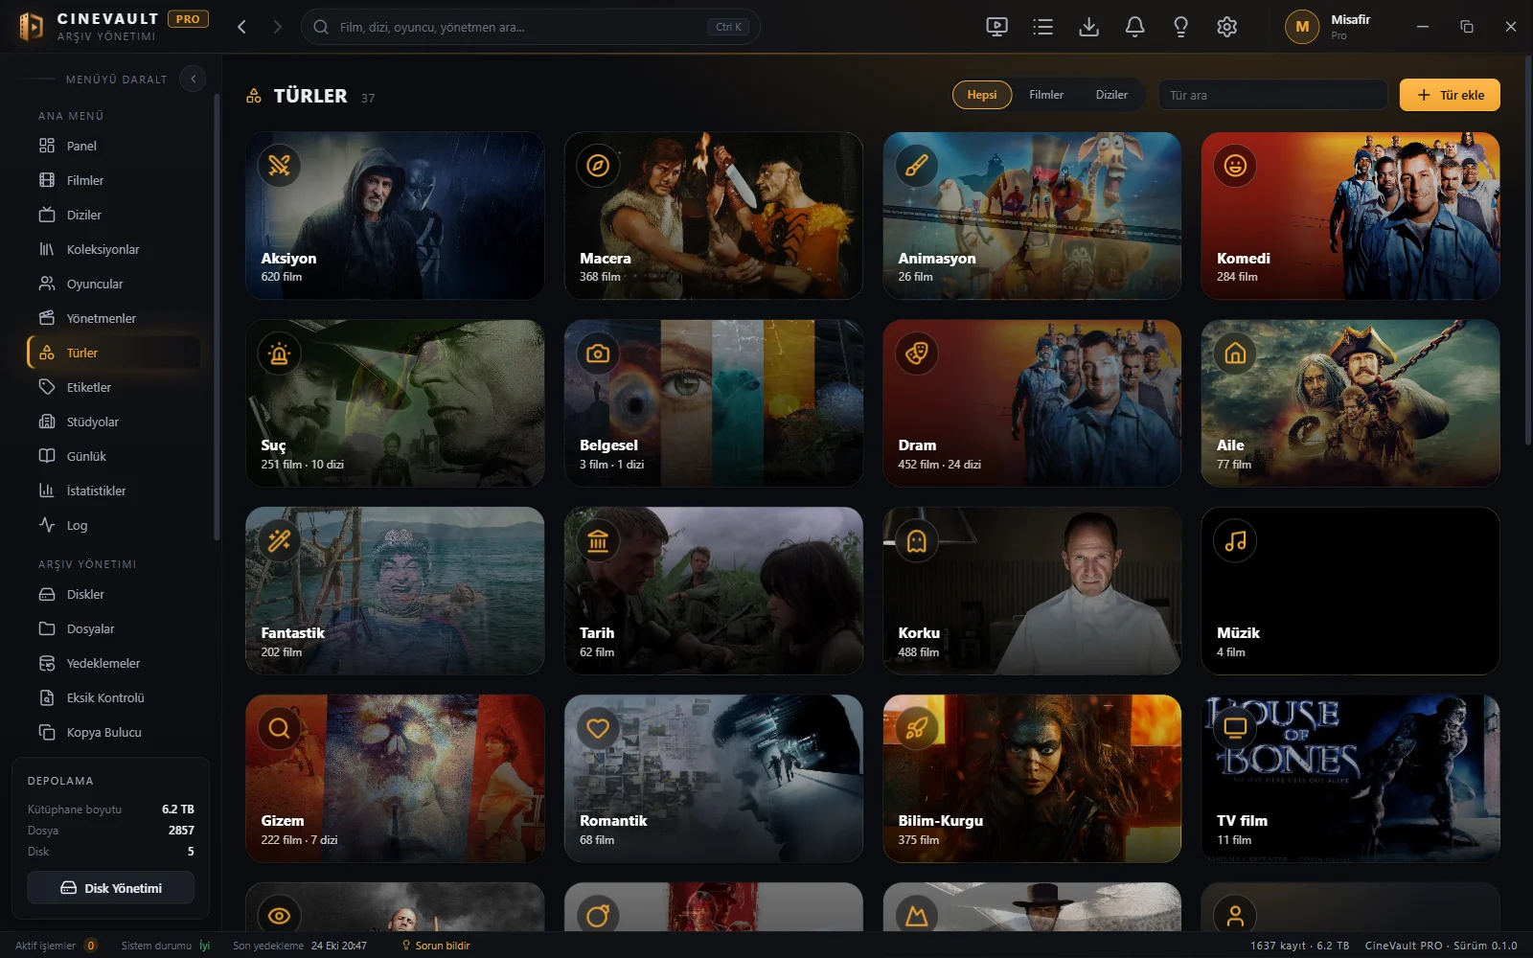The image size is (1533, 958).
Task: Click the Sorun bildir link
Action: pyautogui.click(x=436, y=946)
